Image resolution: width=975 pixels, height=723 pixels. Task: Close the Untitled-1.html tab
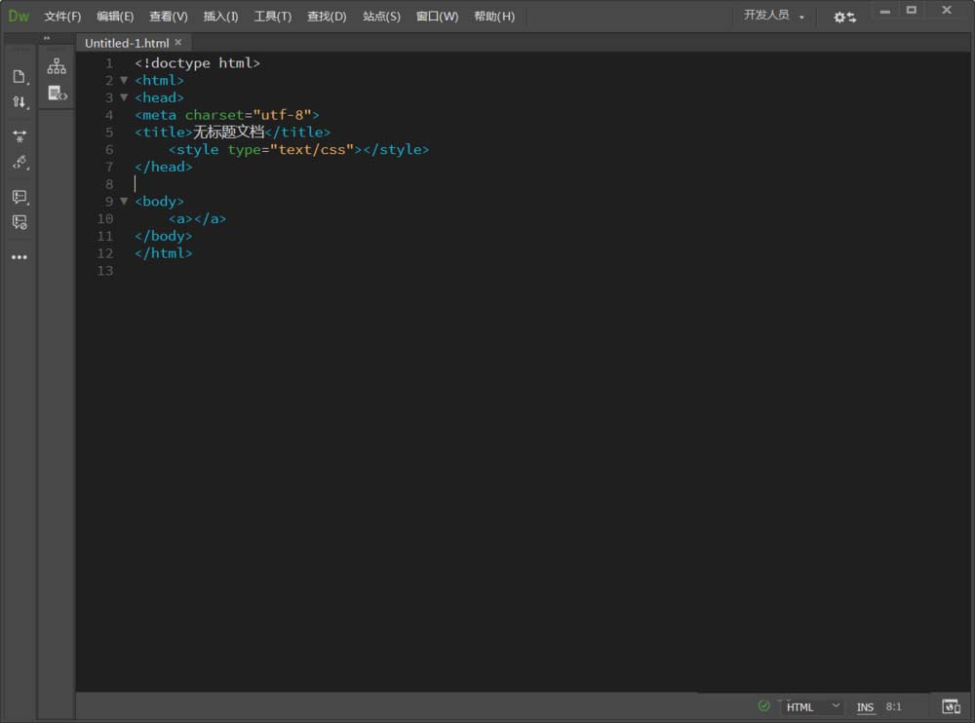pos(178,42)
